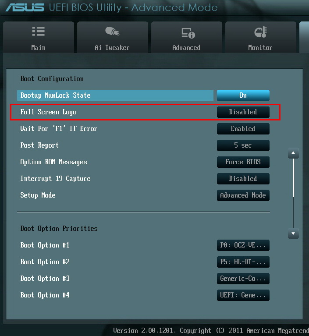This screenshot has height=336, width=309.
Task: Click the Monitor tab thermometer icon
Action: pos(260,32)
